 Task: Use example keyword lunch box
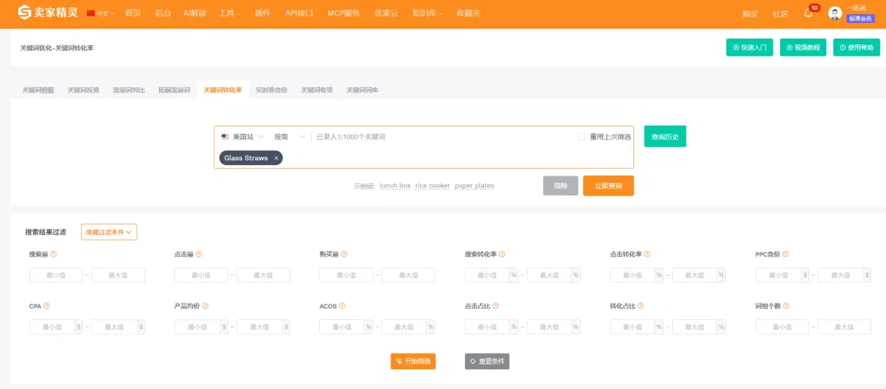(395, 185)
